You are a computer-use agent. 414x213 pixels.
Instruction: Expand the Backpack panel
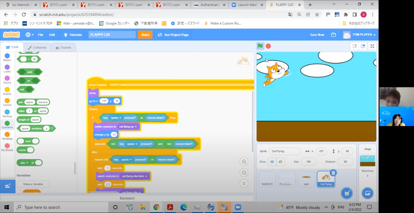127,198
